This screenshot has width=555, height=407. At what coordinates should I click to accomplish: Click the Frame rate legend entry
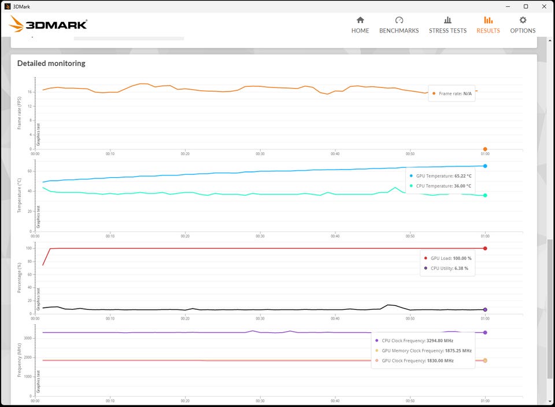click(452, 94)
